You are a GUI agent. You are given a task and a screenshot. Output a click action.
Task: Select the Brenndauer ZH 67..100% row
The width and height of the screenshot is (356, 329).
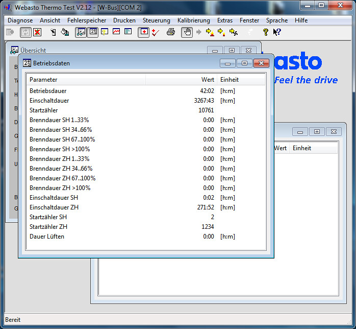146,178
